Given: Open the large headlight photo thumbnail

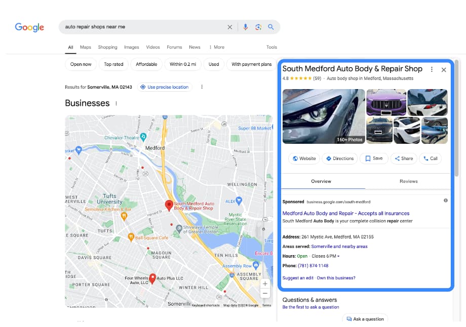Looking at the screenshot, I should (324, 116).
